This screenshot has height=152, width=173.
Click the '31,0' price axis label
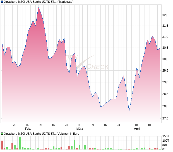[x=165, y=37]
